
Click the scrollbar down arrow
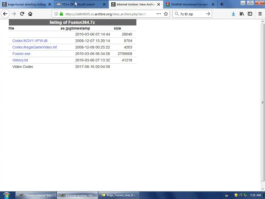263,189
